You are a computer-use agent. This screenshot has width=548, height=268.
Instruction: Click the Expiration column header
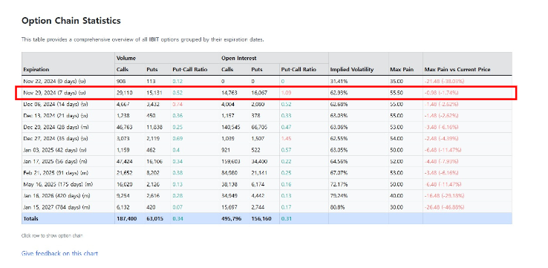pyautogui.click(x=36, y=70)
